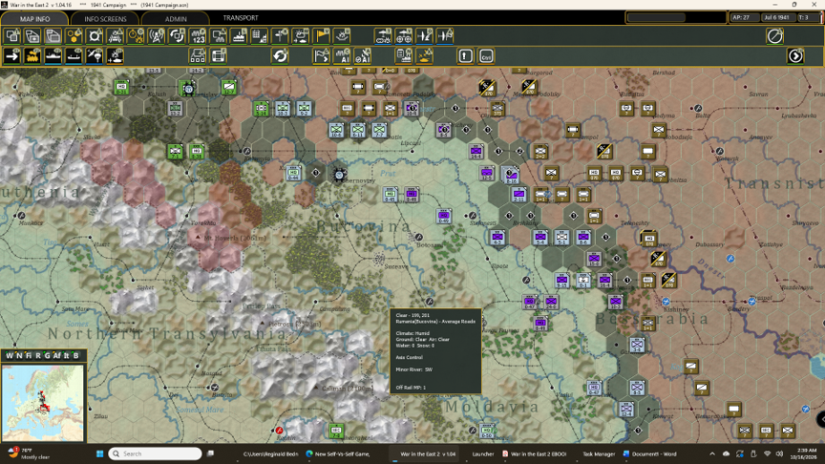The width and height of the screenshot is (825, 464).
Task: Open the Windows Start menu
Action: [x=99, y=453]
